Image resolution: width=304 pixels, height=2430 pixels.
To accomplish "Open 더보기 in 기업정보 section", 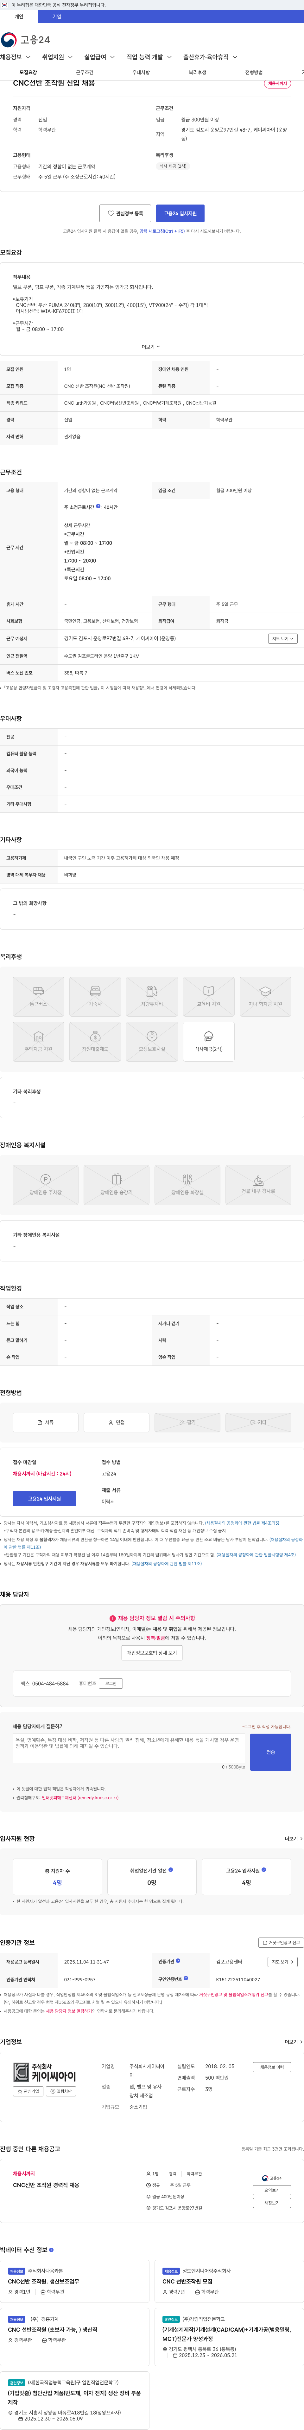I will point(294,2042).
